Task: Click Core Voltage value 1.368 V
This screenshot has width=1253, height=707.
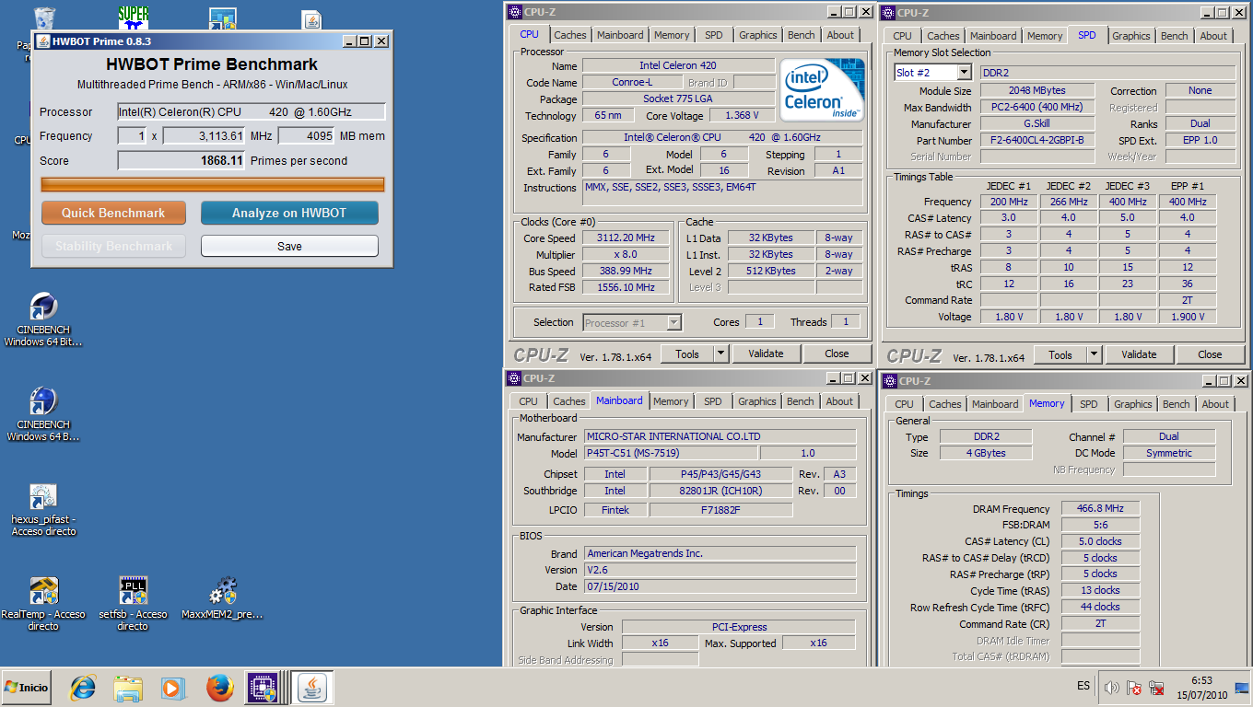Action: click(x=742, y=116)
